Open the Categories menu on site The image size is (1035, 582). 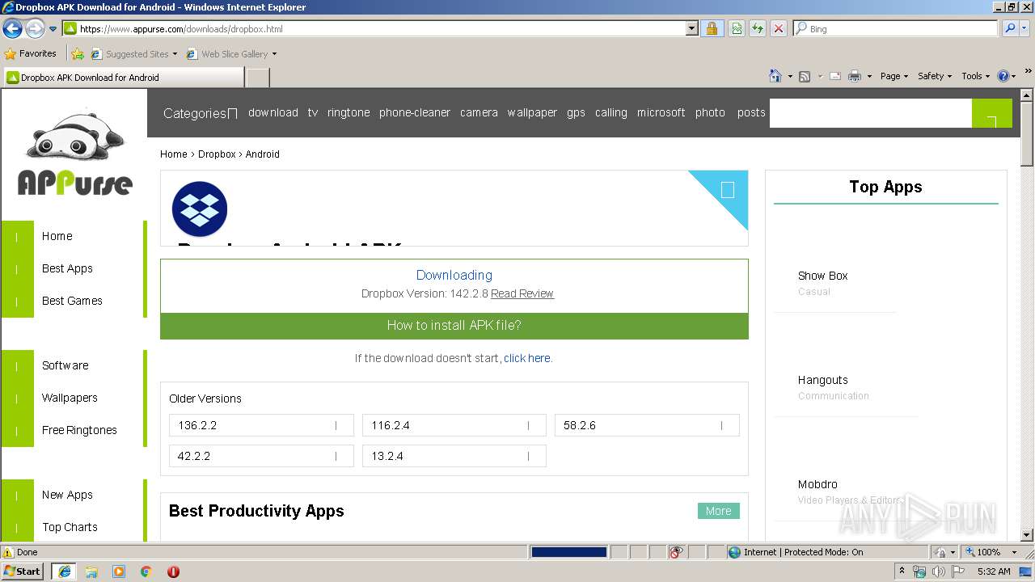(200, 113)
